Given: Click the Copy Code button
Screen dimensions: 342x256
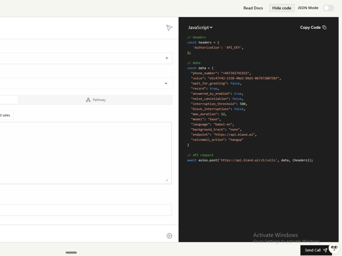Looking at the screenshot, I should pos(313,27).
